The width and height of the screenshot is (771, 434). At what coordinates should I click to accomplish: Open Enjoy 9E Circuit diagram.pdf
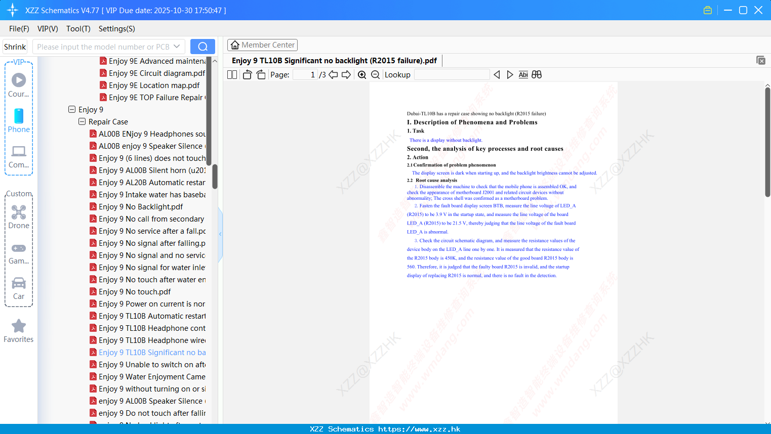[x=152, y=73]
